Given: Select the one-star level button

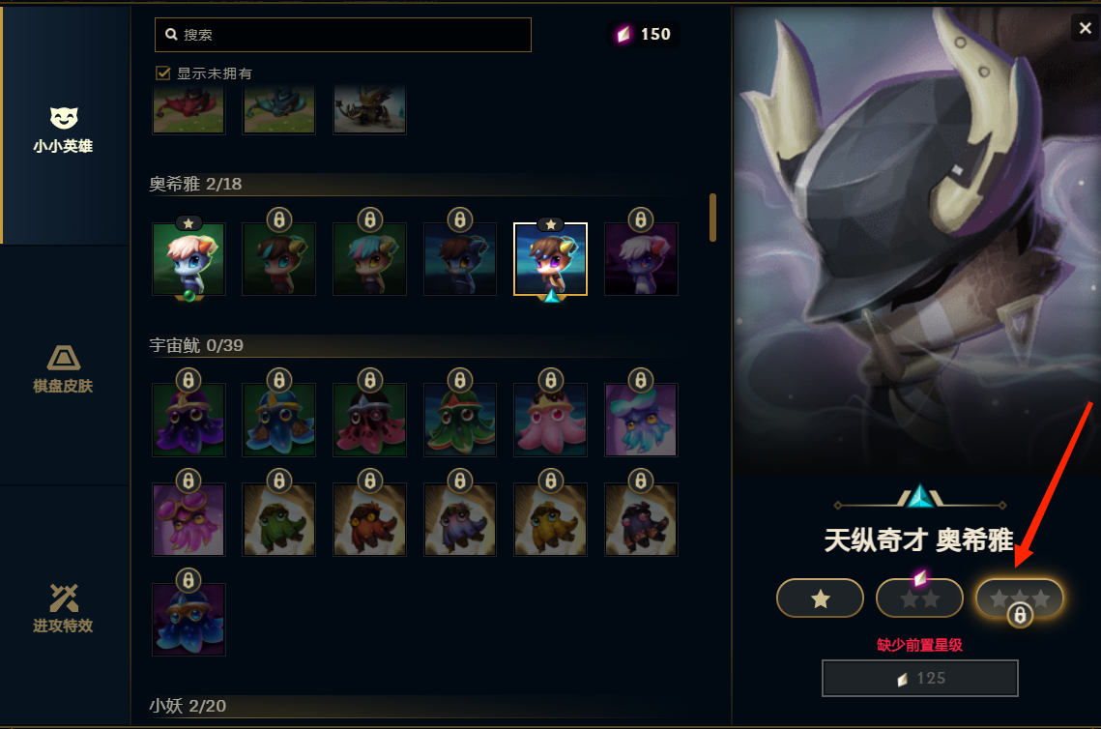Looking at the screenshot, I should [820, 598].
